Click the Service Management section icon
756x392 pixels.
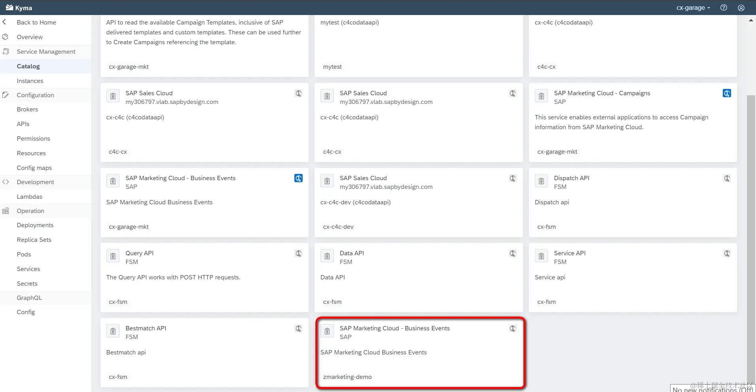(x=6, y=51)
